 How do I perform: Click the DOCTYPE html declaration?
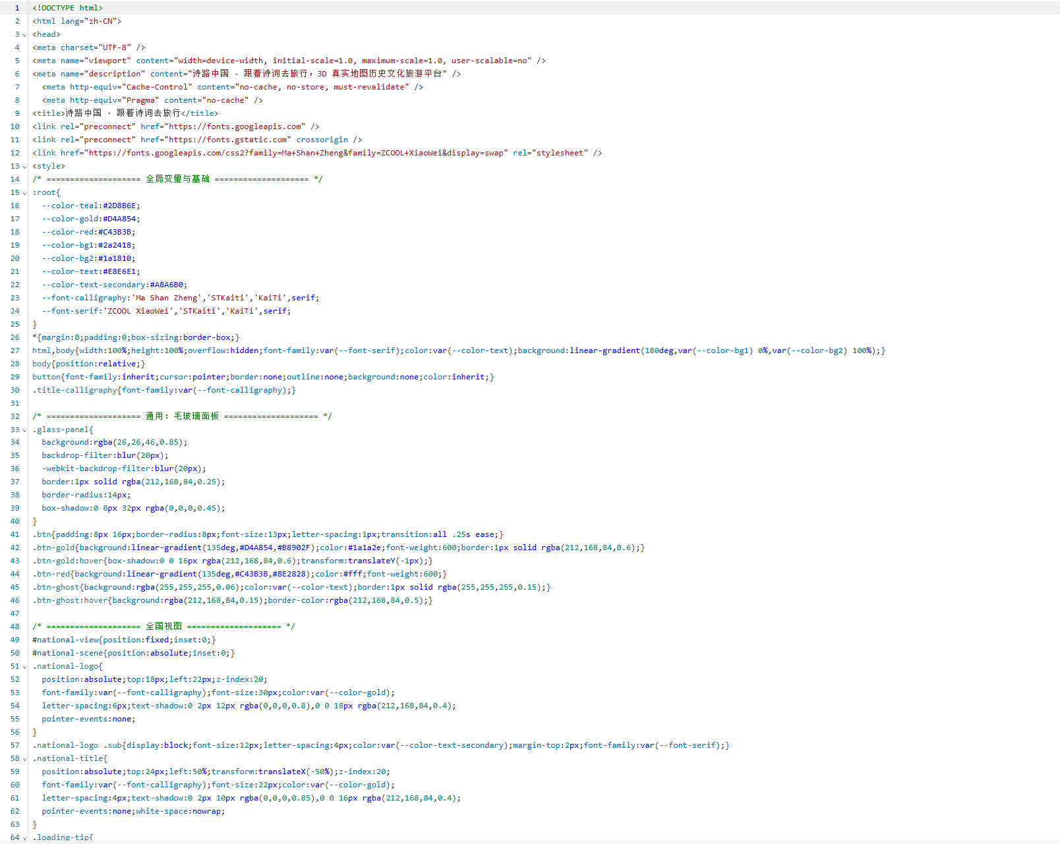pos(68,8)
